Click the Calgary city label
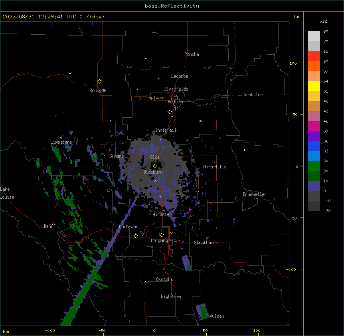This screenshot has height=336, width=344. [159, 241]
